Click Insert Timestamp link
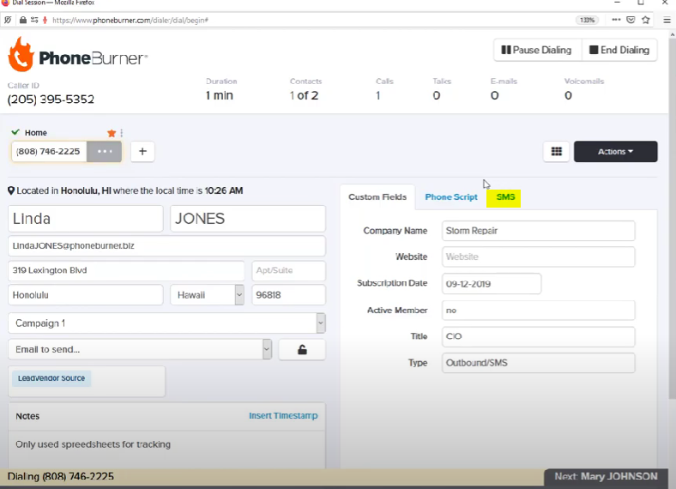Screen dimensions: 676x489 (283, 416)
